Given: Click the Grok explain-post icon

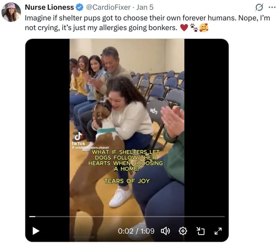Looking at the screenshot, I should click(x=259, y=7).
